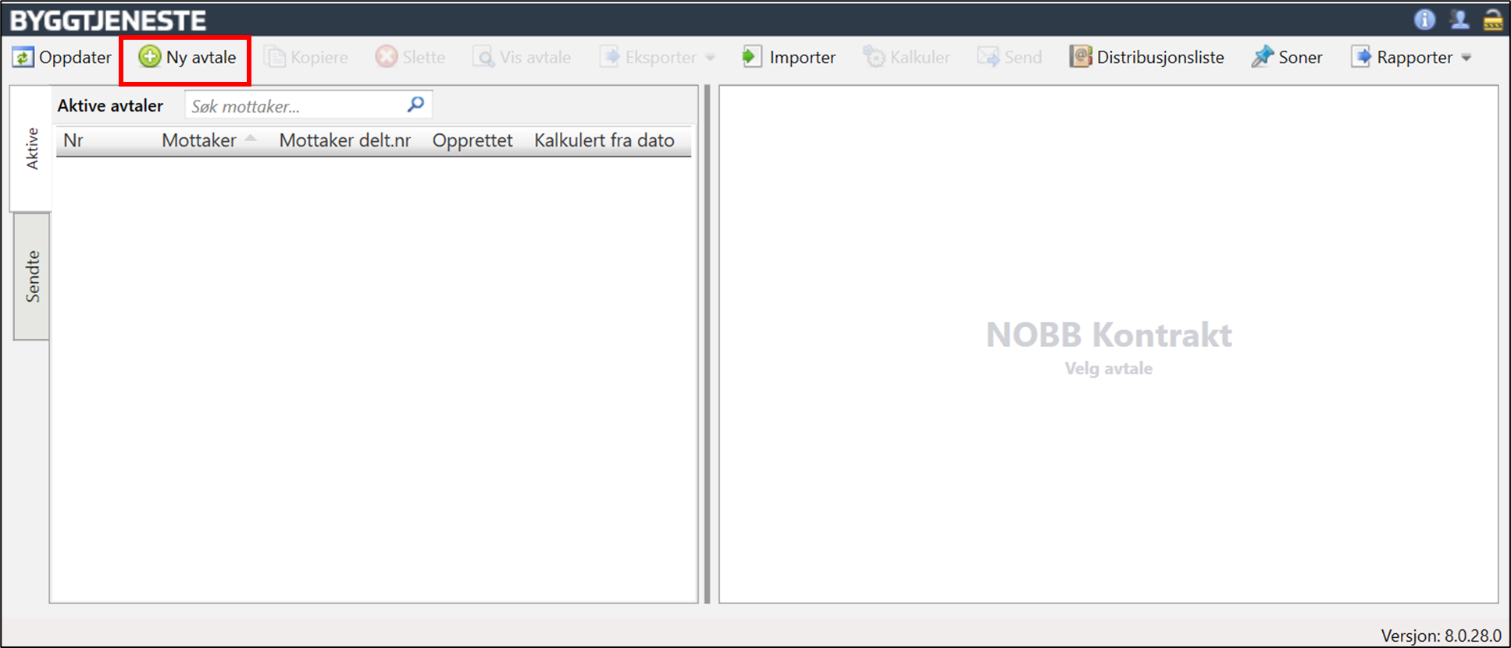Click the Kalkuler toolbar button

click(x=907, y=57)
